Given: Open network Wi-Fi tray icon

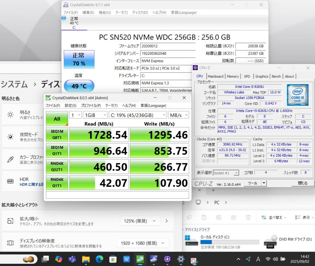Looking at the screenshot, I should point(268,259).
